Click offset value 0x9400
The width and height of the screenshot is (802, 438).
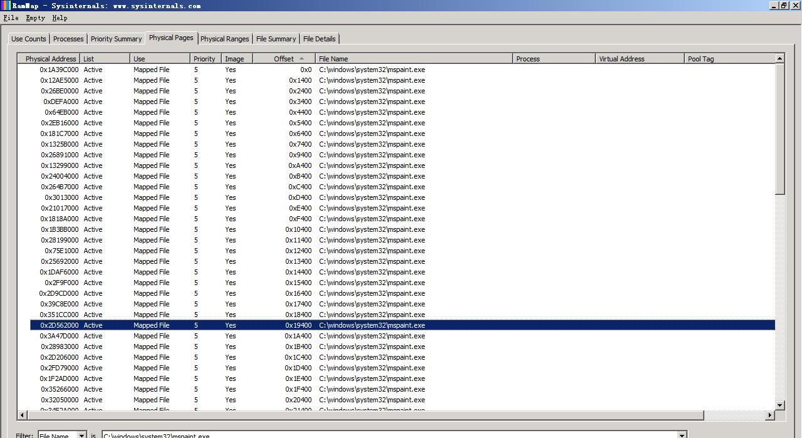300,155
